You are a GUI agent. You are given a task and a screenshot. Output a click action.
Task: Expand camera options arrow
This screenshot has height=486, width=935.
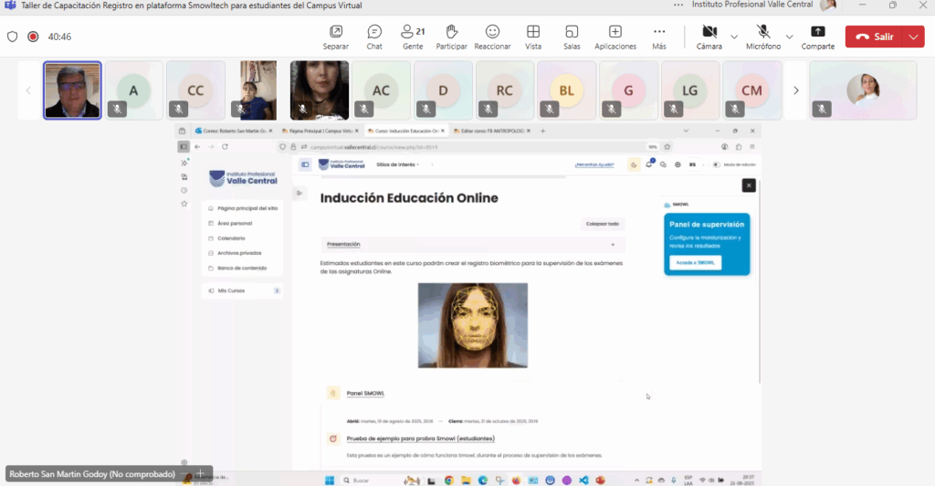[734, 37]
